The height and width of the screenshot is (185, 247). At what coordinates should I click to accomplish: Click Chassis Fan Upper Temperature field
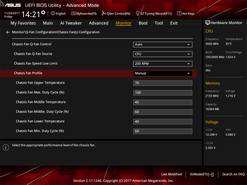163,83
